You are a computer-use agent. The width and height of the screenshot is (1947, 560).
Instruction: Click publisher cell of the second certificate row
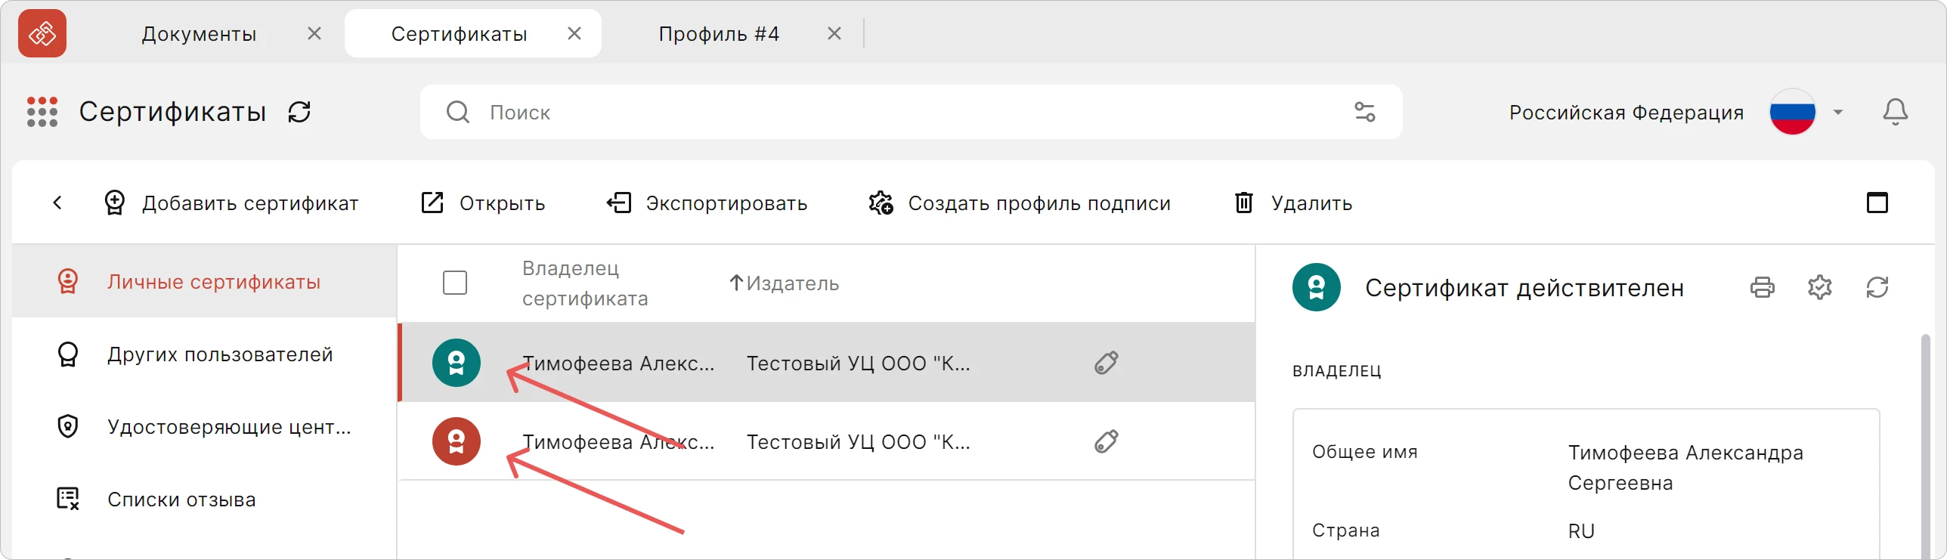click(x=859, y=442)
